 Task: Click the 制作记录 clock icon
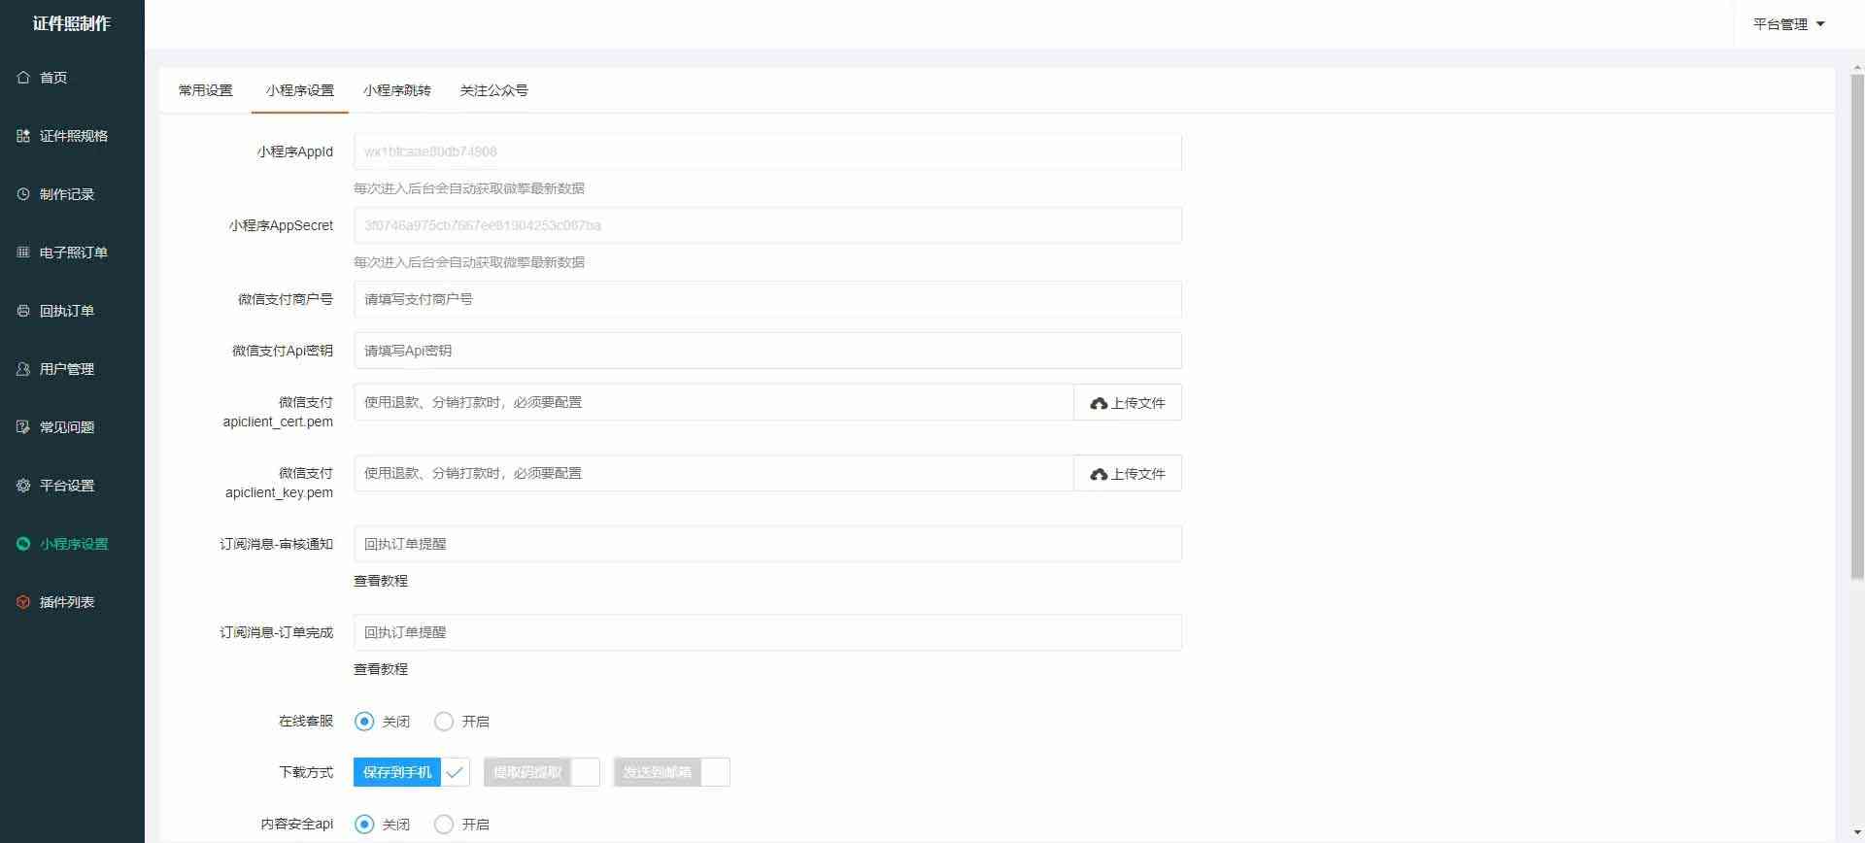23,194
